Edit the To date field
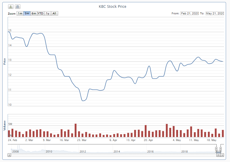230x162 pixels. tap(215, 13)
